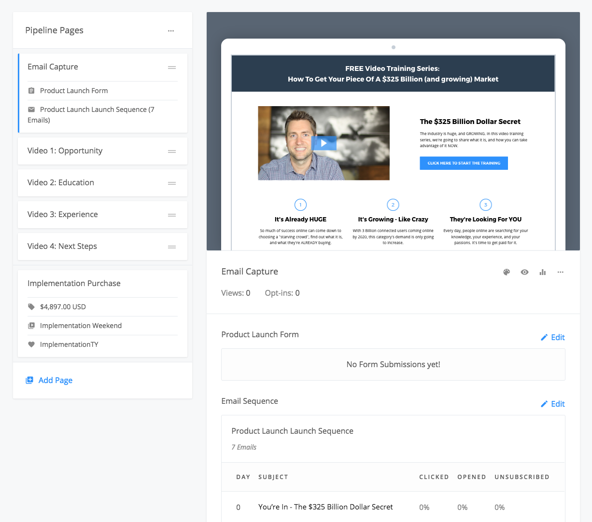Open the ImplementationTY heart item
Screen dimensions: 592x522
click(x=69, y=344)
